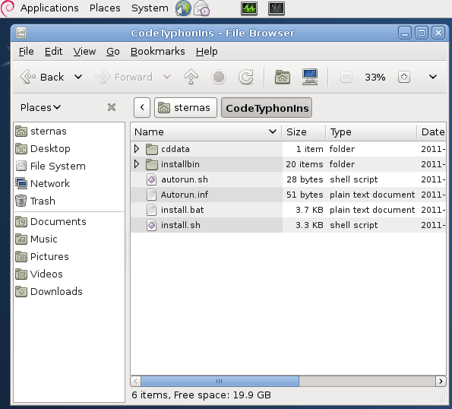This screenshot has height=409, width=452.
Task: Launch the terminal from the top panel
Action: [277, 8]
